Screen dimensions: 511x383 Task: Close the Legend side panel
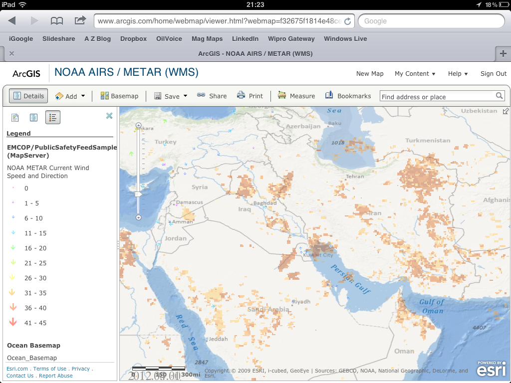point(109,116)
